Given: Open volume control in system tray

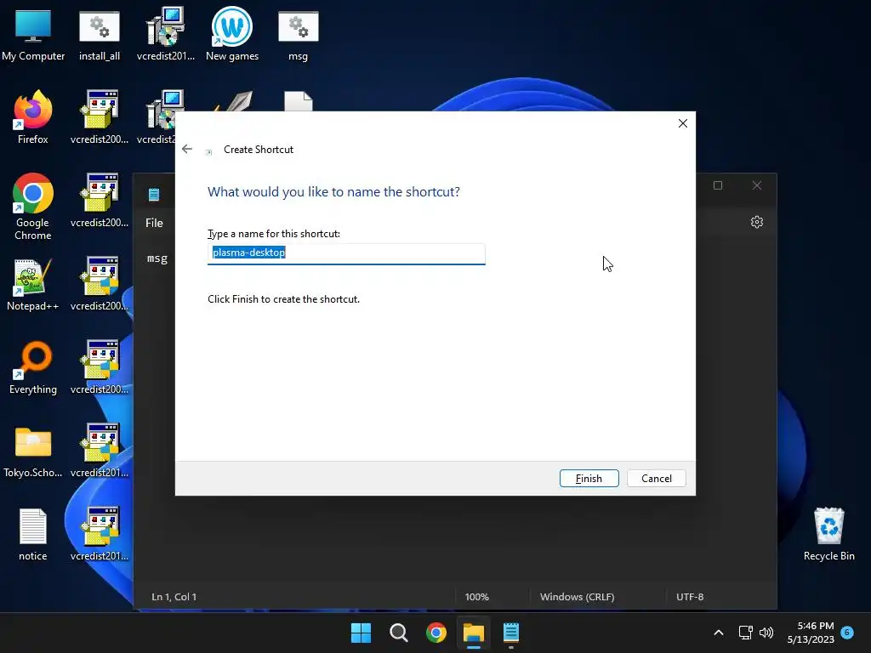Looking at the screenshot, I should pos(766,633).
